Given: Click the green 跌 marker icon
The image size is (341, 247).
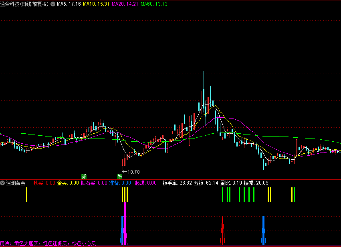Looking at the screenshot, I should (120, 176).
